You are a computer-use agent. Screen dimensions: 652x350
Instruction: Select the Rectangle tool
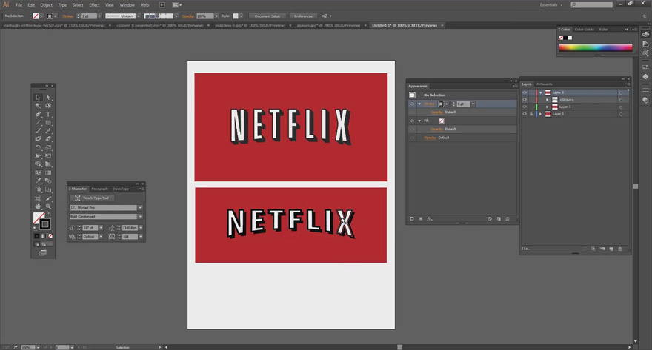click(x=48, y=123)
